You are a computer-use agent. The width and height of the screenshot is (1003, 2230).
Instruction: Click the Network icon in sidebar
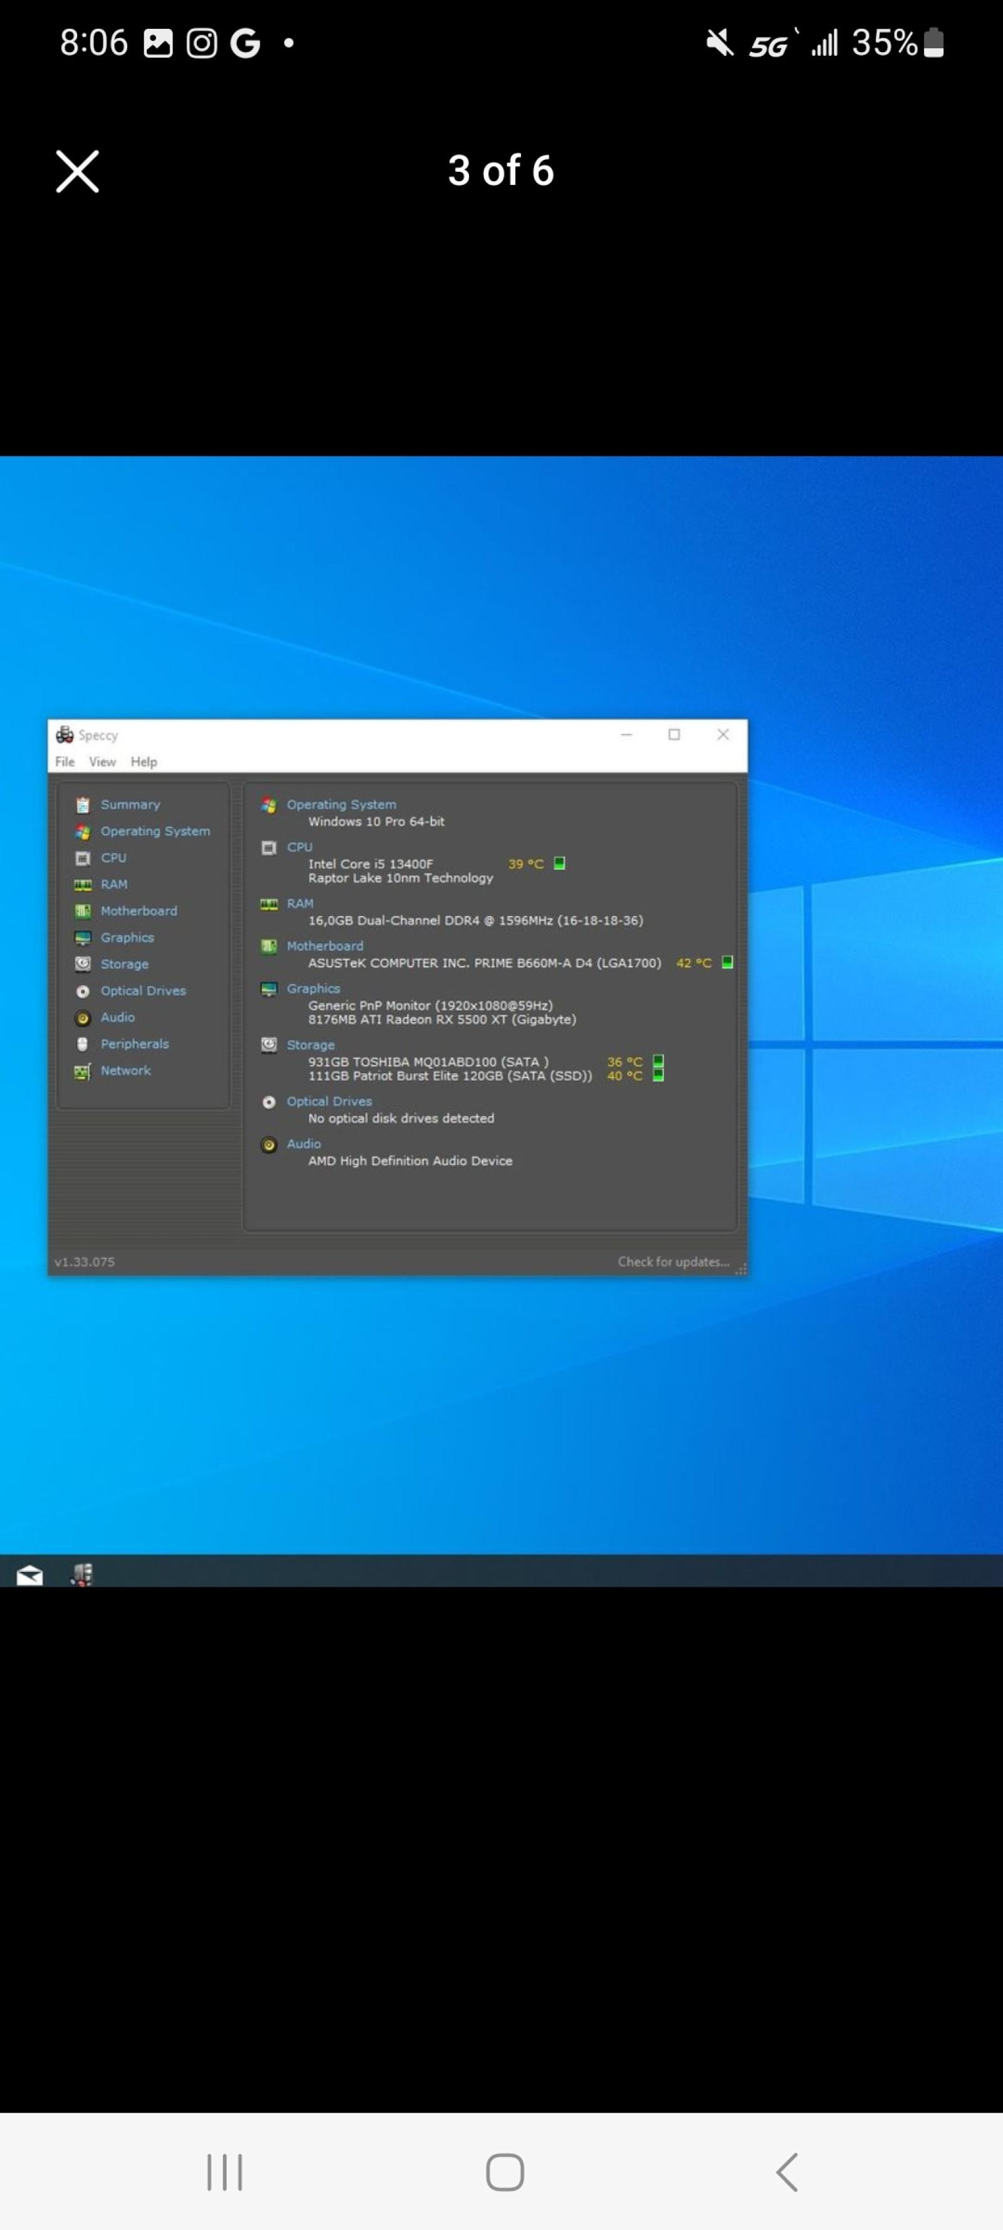82,1072
